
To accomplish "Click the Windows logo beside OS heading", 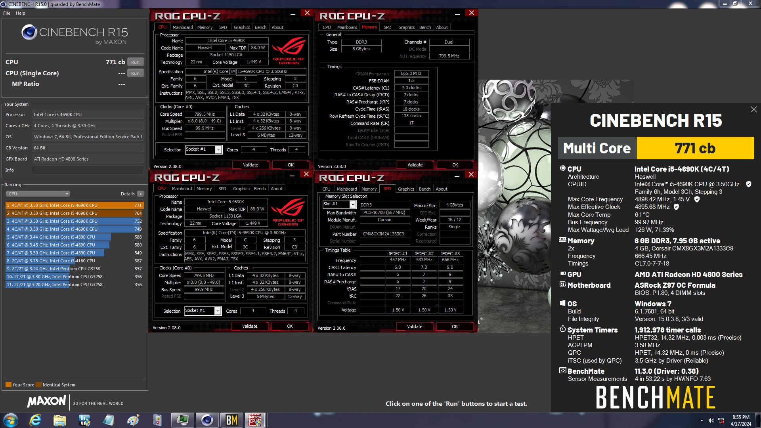I will click(562, 303).
